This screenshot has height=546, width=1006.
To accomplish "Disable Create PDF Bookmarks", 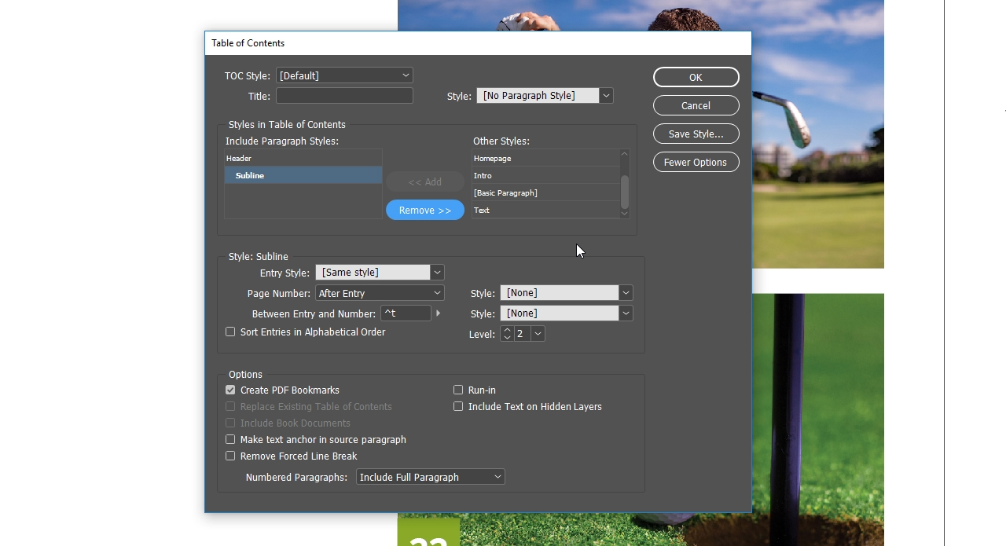I will coord(230,390).
